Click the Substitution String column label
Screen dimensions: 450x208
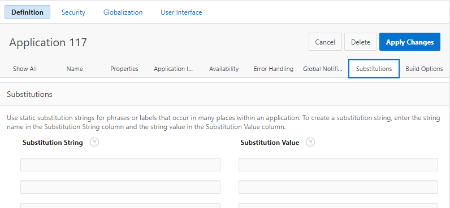[53, 143]
